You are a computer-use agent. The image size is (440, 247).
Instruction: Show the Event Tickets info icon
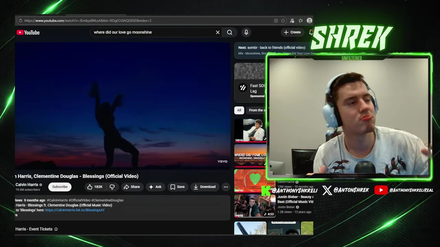point(56,229)
